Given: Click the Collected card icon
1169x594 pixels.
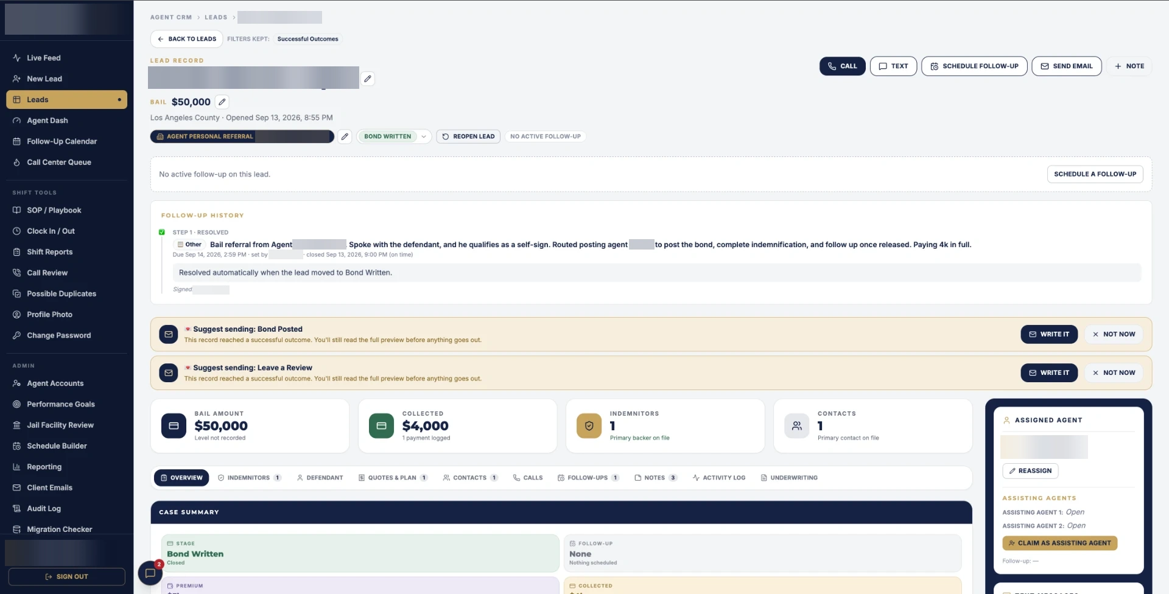Looking at the screenshot, I should point(381,425).
